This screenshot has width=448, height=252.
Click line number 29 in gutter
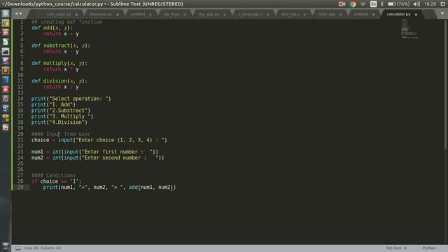[x=20, y=188]
